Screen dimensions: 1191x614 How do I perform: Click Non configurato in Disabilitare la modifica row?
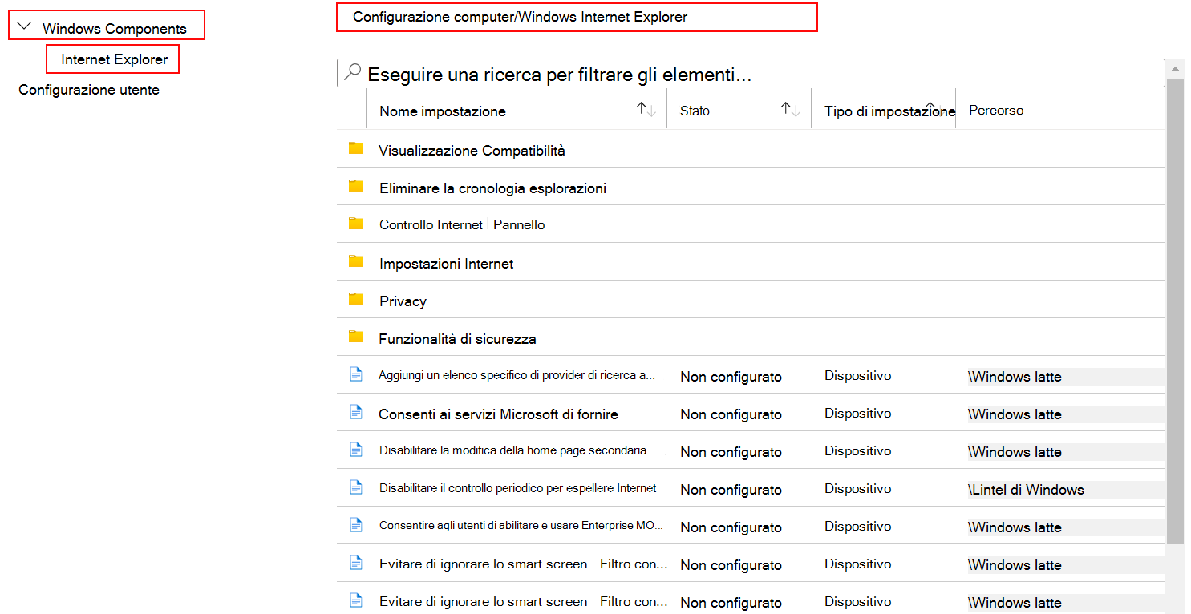coord(731,451)
